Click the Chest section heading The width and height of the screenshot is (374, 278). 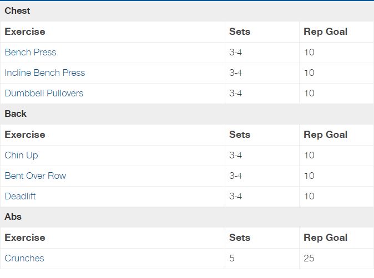pyautogui.click(x=17, y=11)
